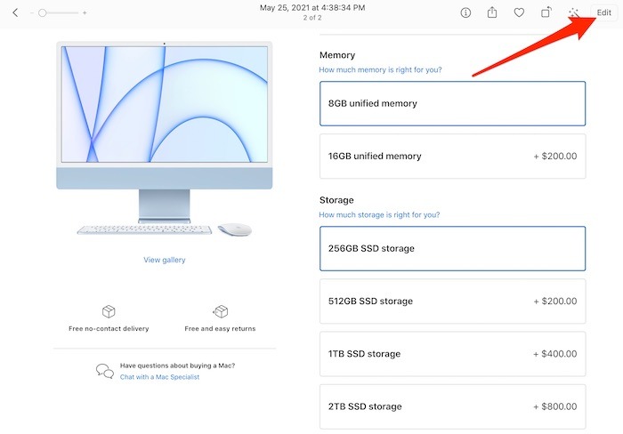
Task: Open 'How much memory is right for you?' link
Action: (x=380, y=70)
